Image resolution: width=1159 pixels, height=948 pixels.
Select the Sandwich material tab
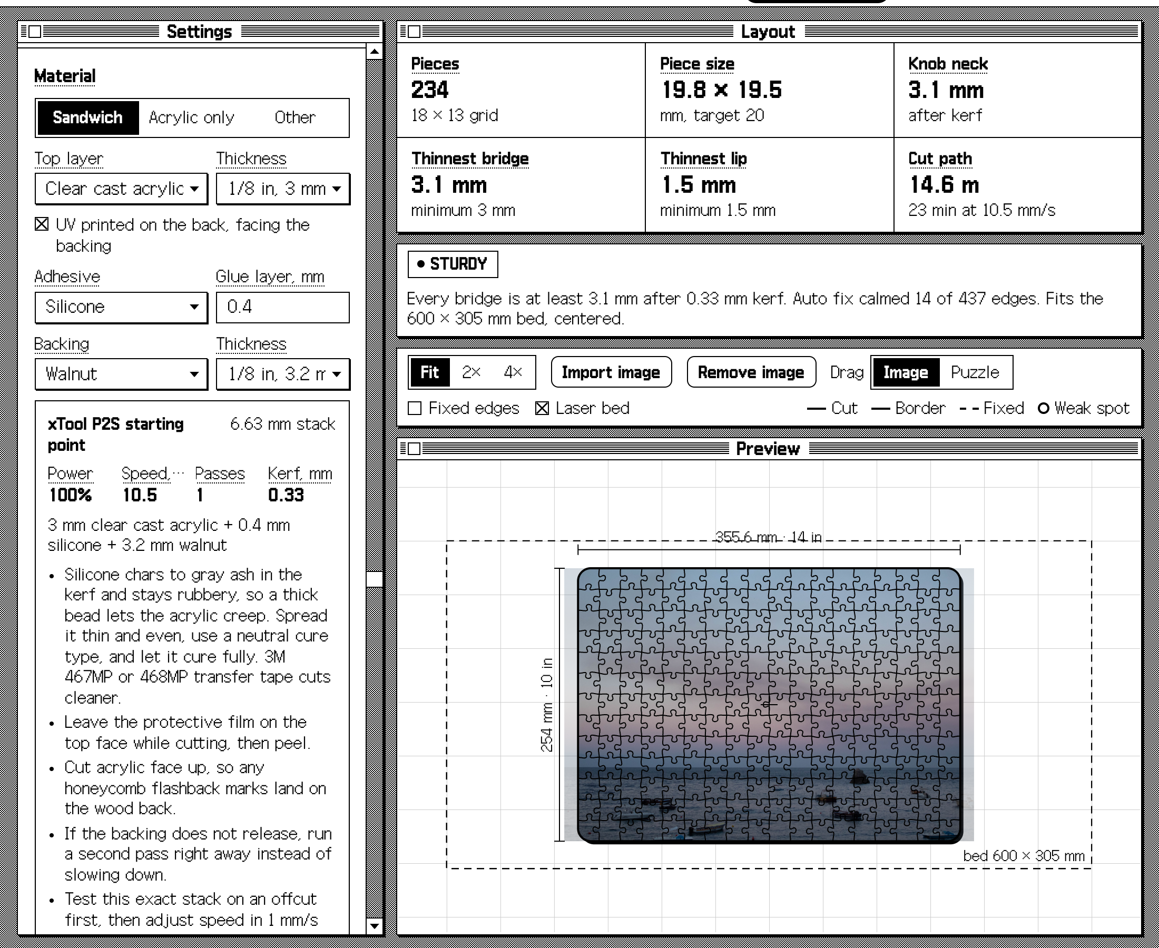(x=87, y=117)
